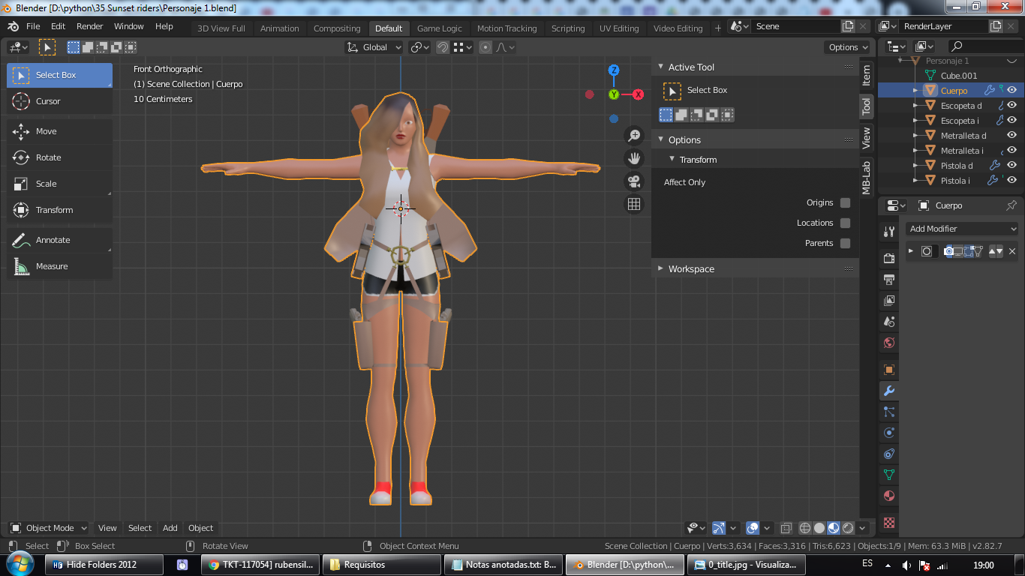Open the Render menu

pyautogui.click(x=90, y=26)
